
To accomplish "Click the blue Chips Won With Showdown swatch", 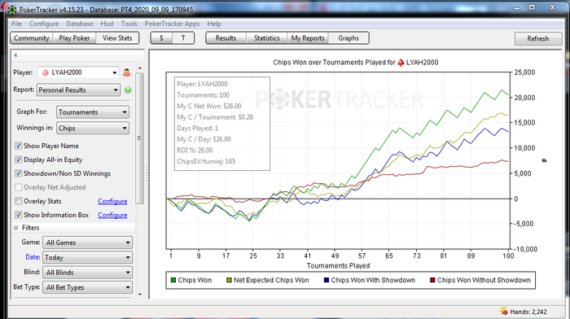I will [326, 280].
